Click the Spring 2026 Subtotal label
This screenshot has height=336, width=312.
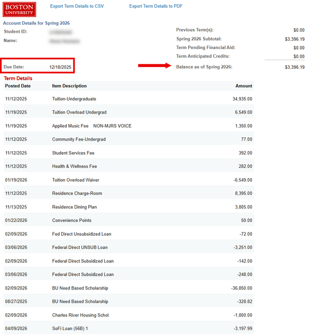[199, 39]
